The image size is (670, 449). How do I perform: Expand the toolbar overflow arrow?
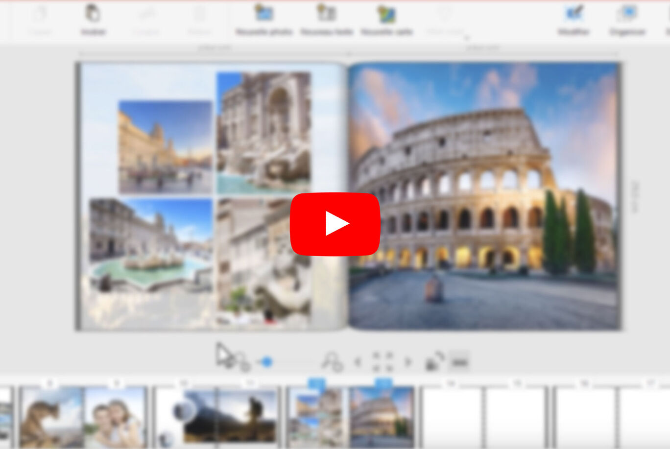tap(466, 37)
